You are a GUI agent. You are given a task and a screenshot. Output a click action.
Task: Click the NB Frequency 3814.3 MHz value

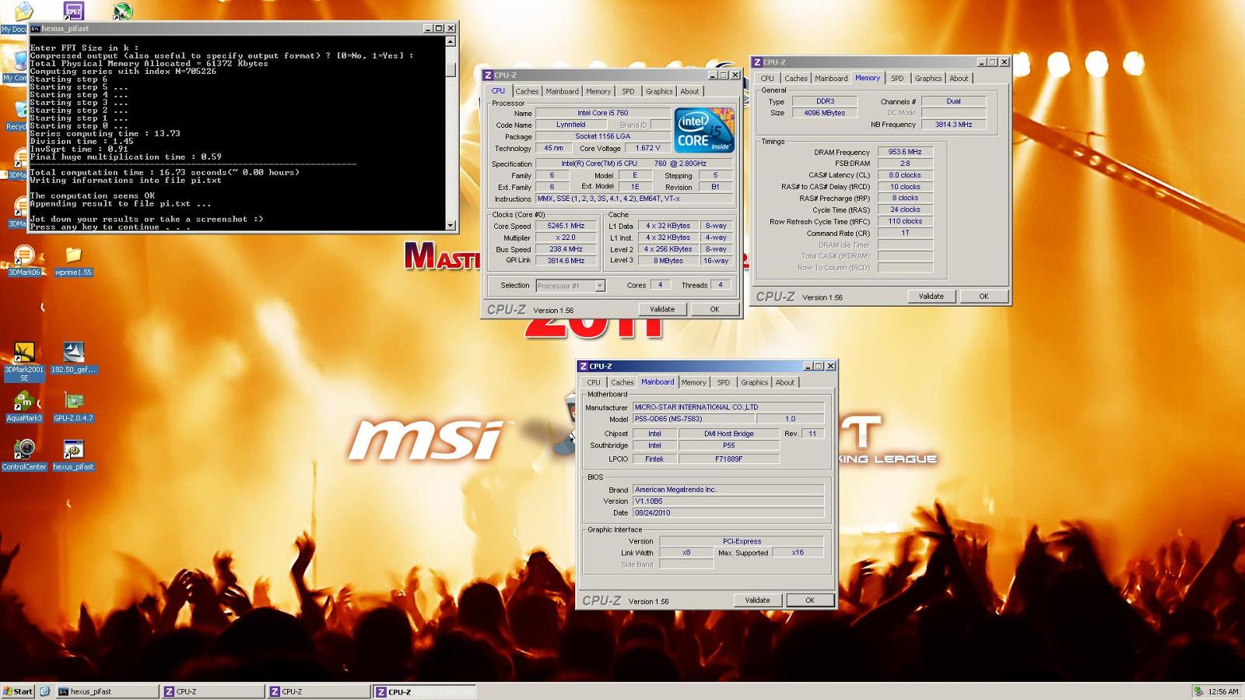point(953,125)
